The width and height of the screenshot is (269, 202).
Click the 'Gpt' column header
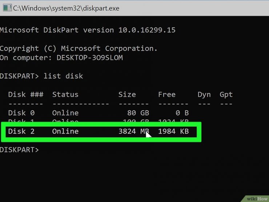coord(226,95)
